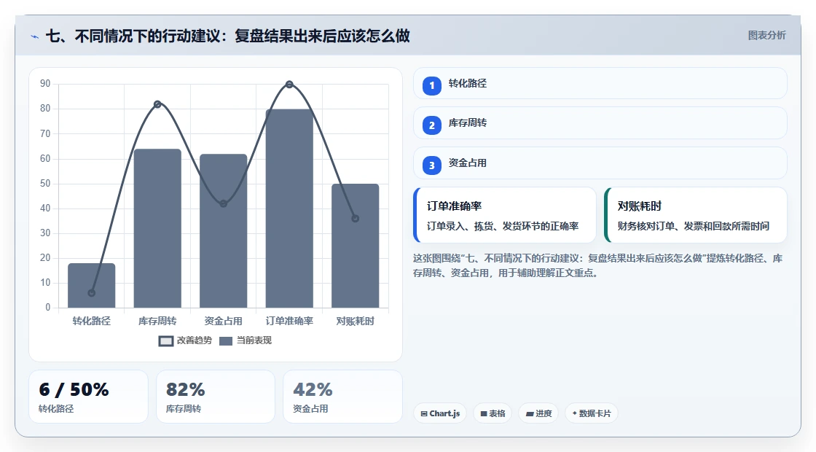Click numbered badge 1 for 转化路径
This screenshot has height=452, width=816.
point(432,86)
